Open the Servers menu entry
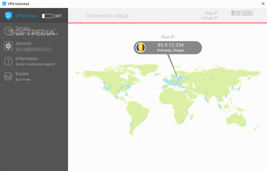 34,31
